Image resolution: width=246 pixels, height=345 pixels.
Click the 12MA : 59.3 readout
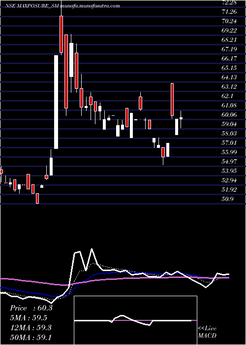(31, 328)
